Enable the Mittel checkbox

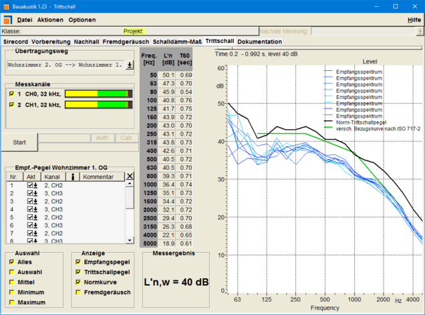pos(11,282)
